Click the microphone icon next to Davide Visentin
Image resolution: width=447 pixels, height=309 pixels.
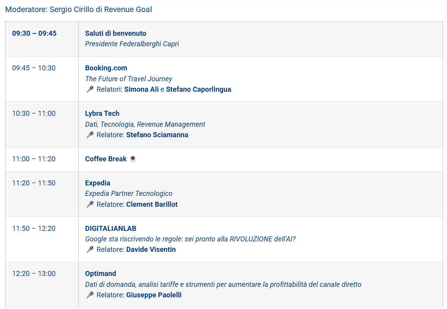(90, 250)
